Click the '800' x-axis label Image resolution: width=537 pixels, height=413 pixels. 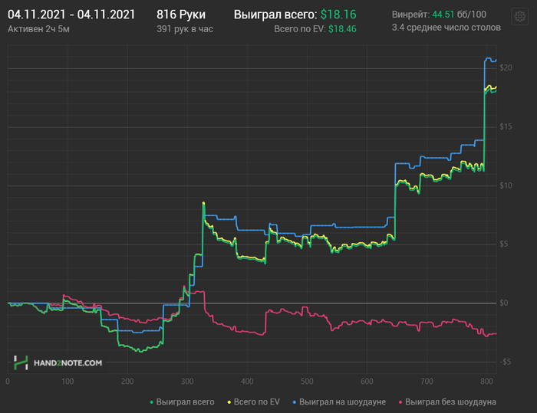[486, 382]
